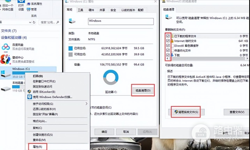Click the 查看文件(V) button
The height and width of the screenshot is (150, 250).
point(237,112)
